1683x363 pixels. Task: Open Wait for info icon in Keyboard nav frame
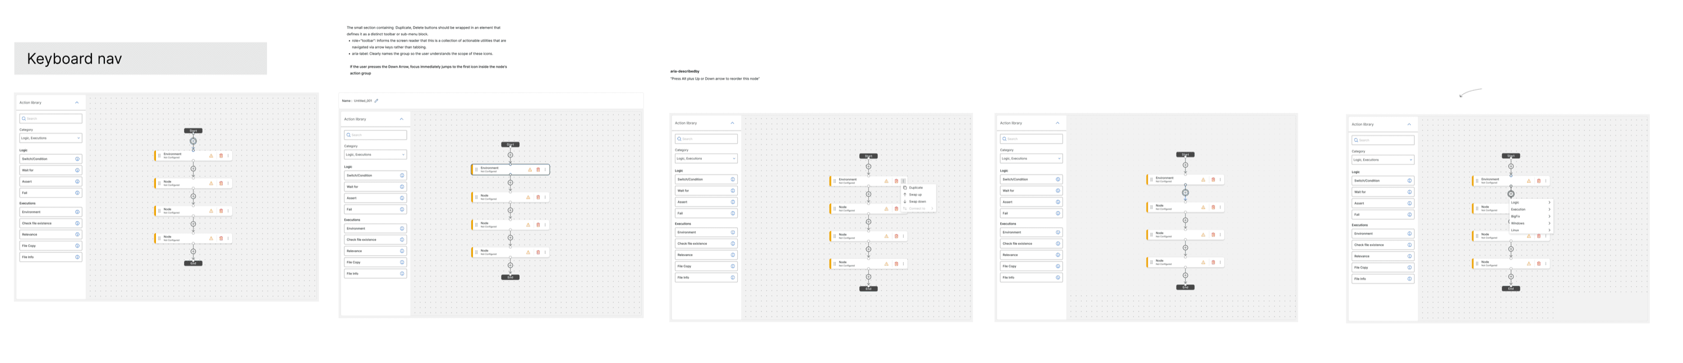pyautogui.click(x=77, y=171)
